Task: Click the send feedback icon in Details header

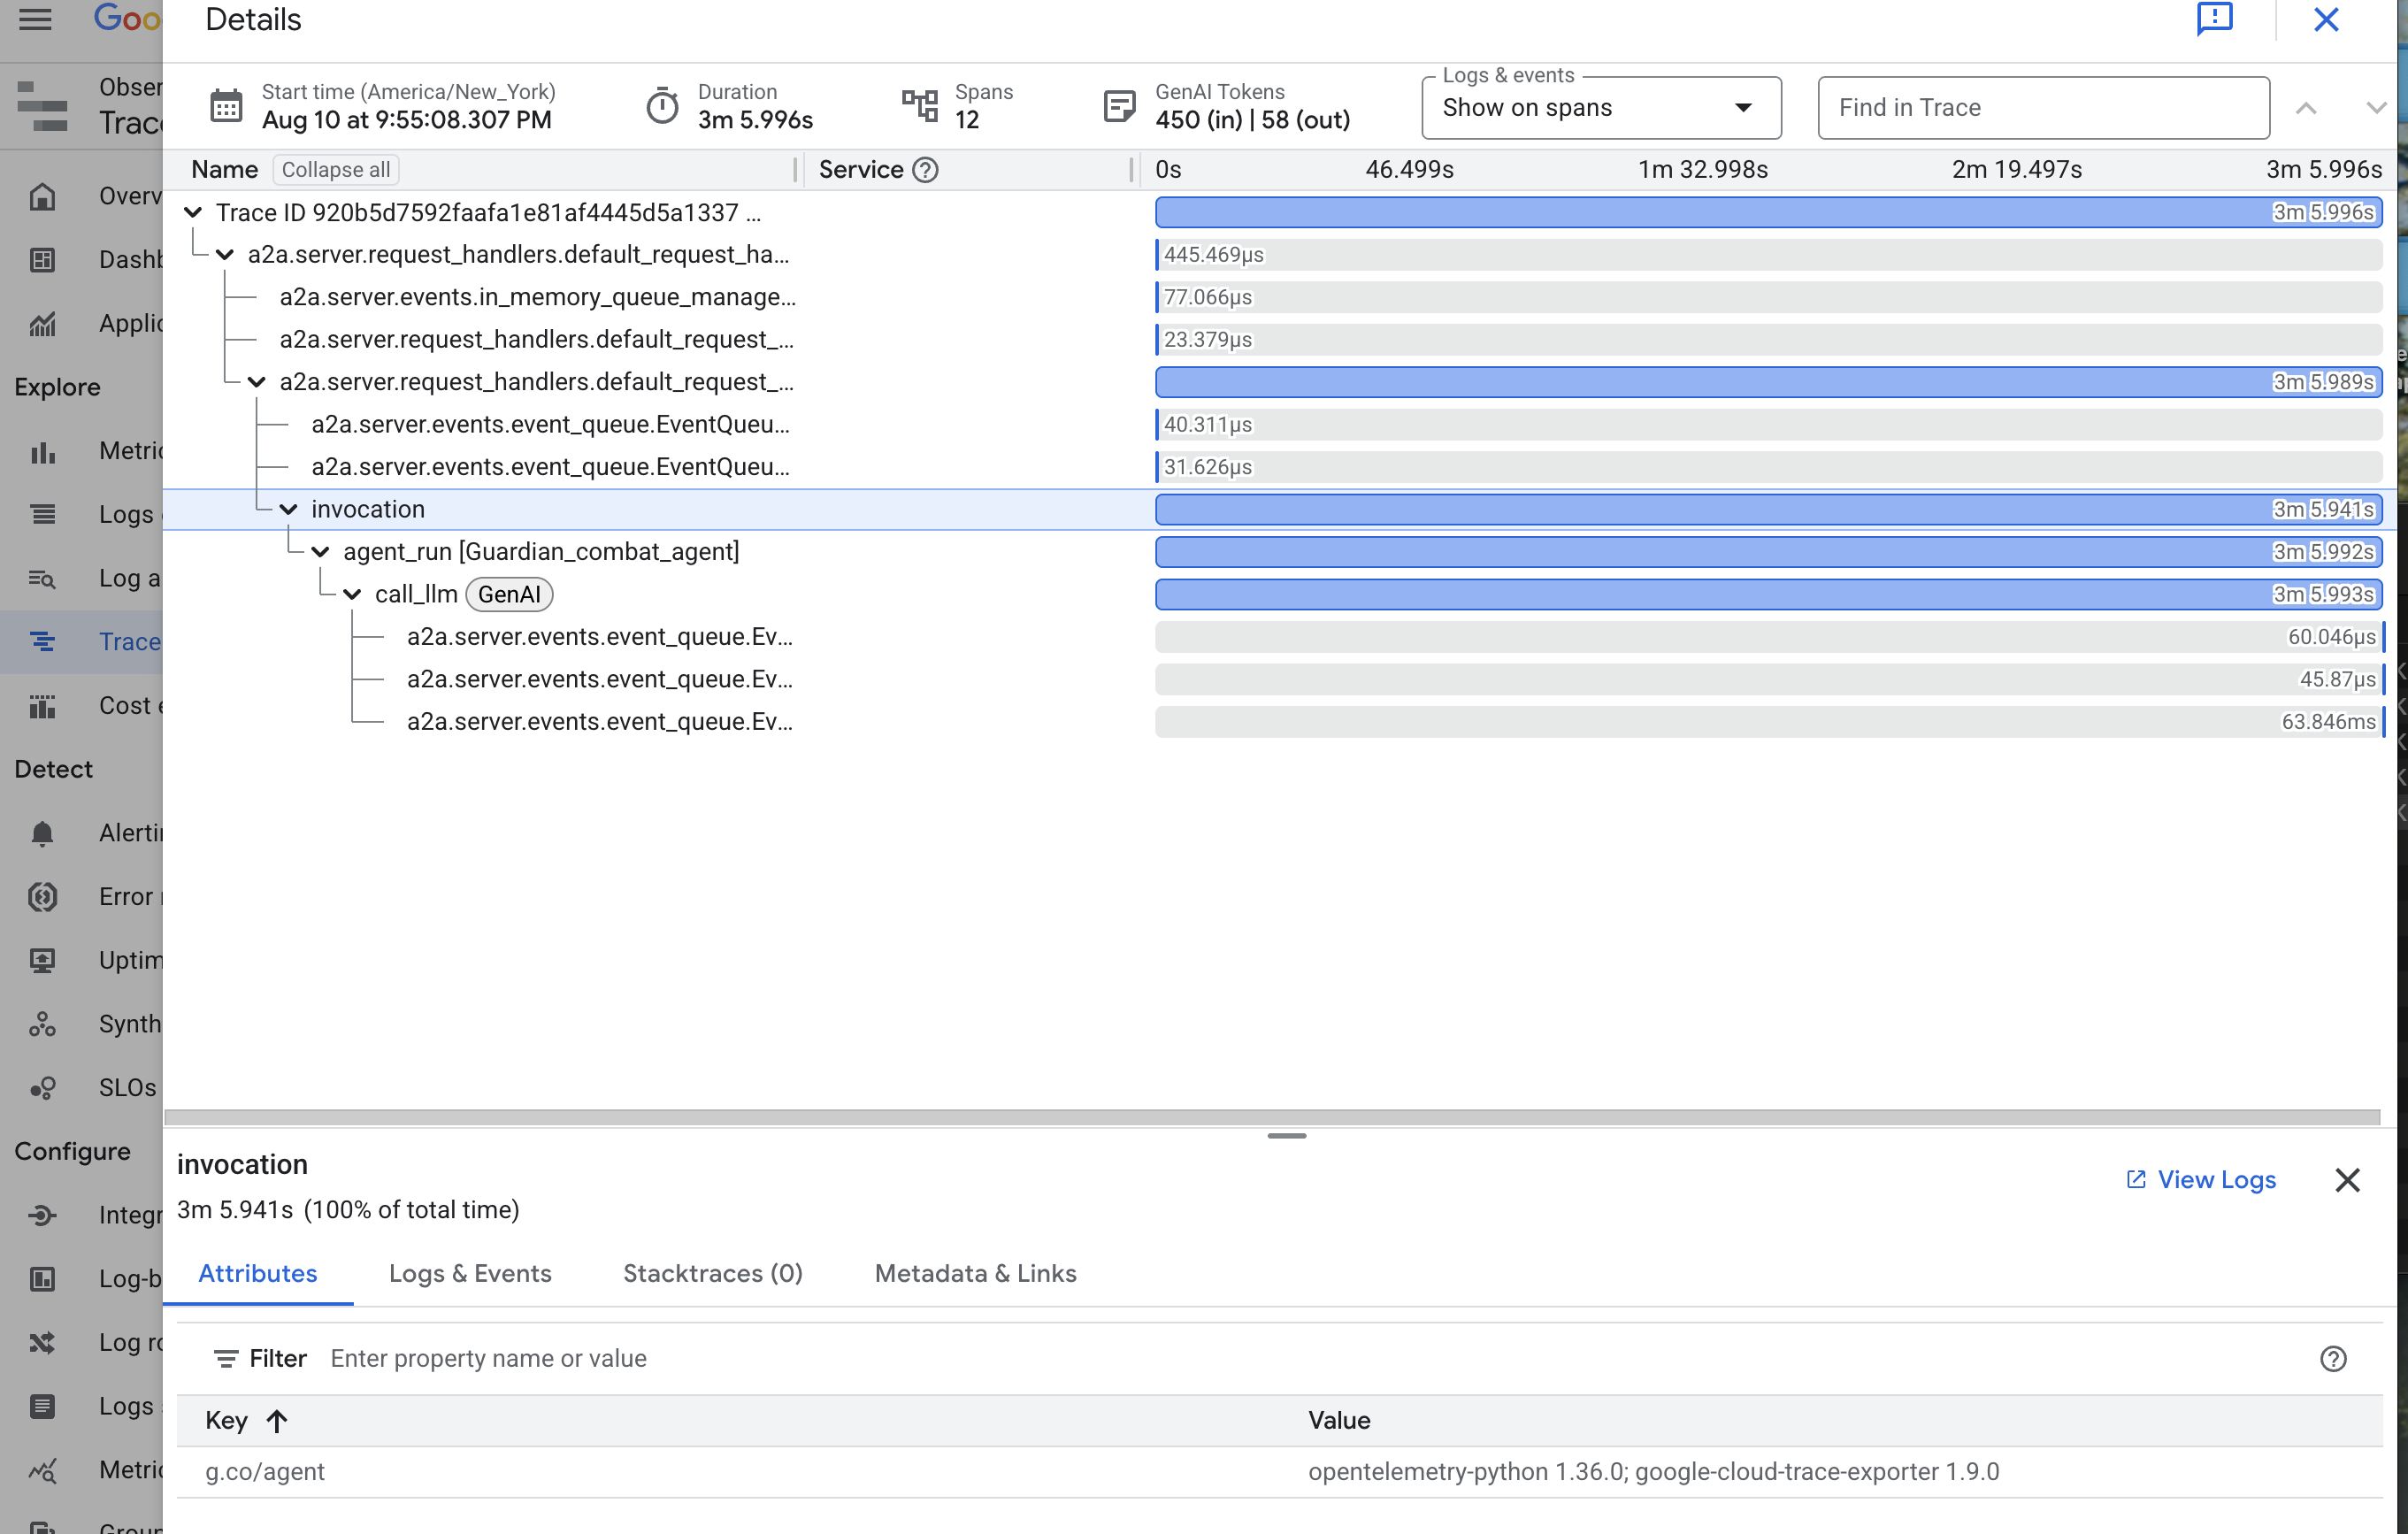Action: click(x=2214, y=19)
